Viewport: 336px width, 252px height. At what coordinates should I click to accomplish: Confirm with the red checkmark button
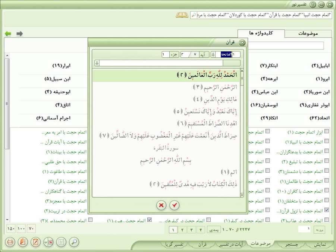pos(174,205)
